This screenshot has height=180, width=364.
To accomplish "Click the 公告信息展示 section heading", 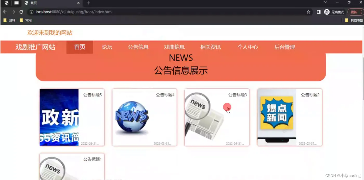I will pyautogui.click(x=181, y=70).
